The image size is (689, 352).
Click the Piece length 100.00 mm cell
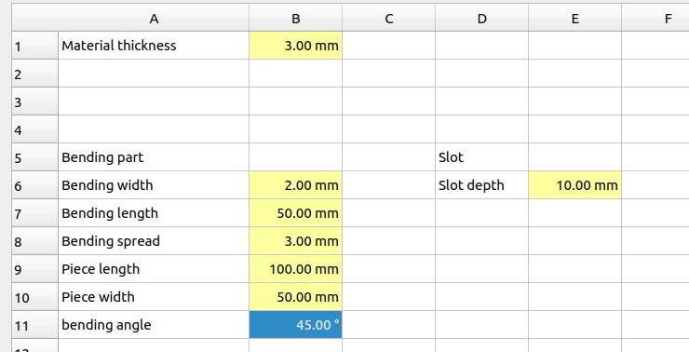[x=295, y=269]
